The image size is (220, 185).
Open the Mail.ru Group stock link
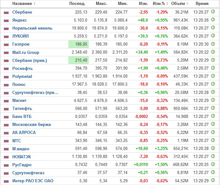pos(26,52)
